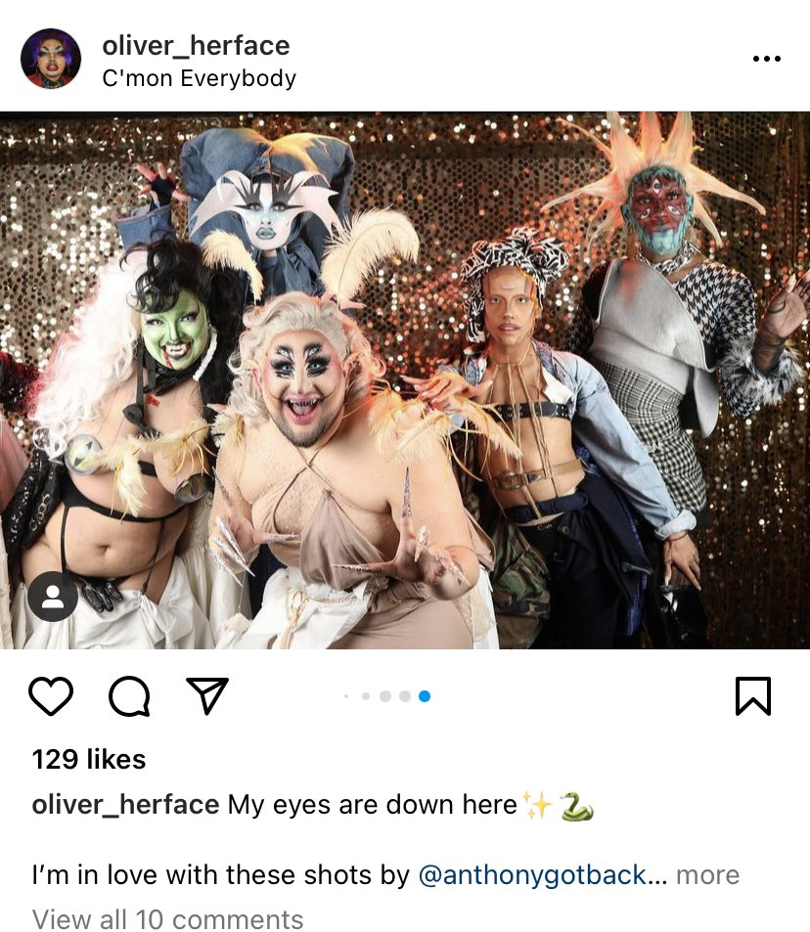This screenshot has height=932, width=810.
Task: Select the active blue carousel dot
Action: tap(424, 696)
